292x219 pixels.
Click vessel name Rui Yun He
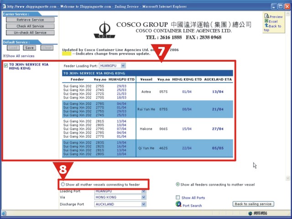tap(146, 109)
